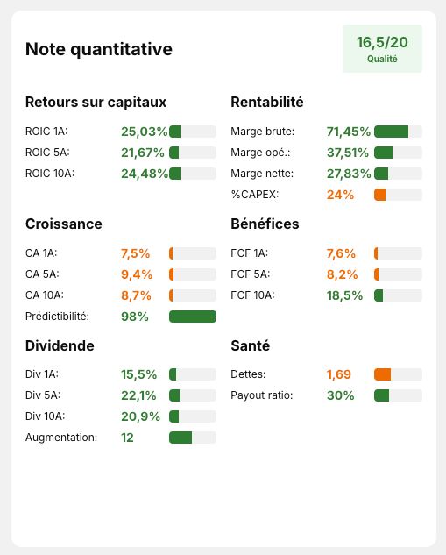The height and width of the screenshot is (555, 446).
Task: Click the Rentabilité section heading
Action: (267, 102)
